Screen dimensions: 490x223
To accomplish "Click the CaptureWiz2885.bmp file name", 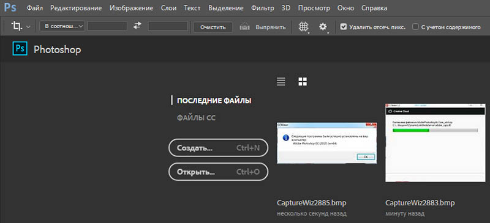I will (x=312, y=203).
